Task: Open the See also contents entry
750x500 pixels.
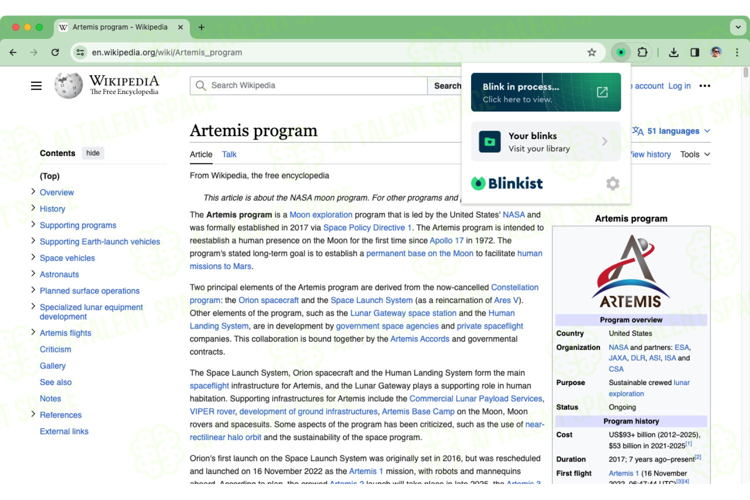Action: pyautogui.click(x=56, y=382)
